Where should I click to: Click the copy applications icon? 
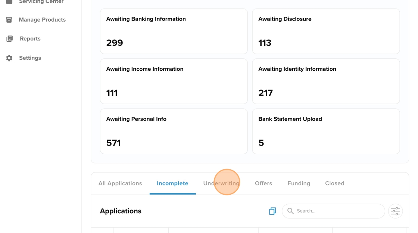272,211
